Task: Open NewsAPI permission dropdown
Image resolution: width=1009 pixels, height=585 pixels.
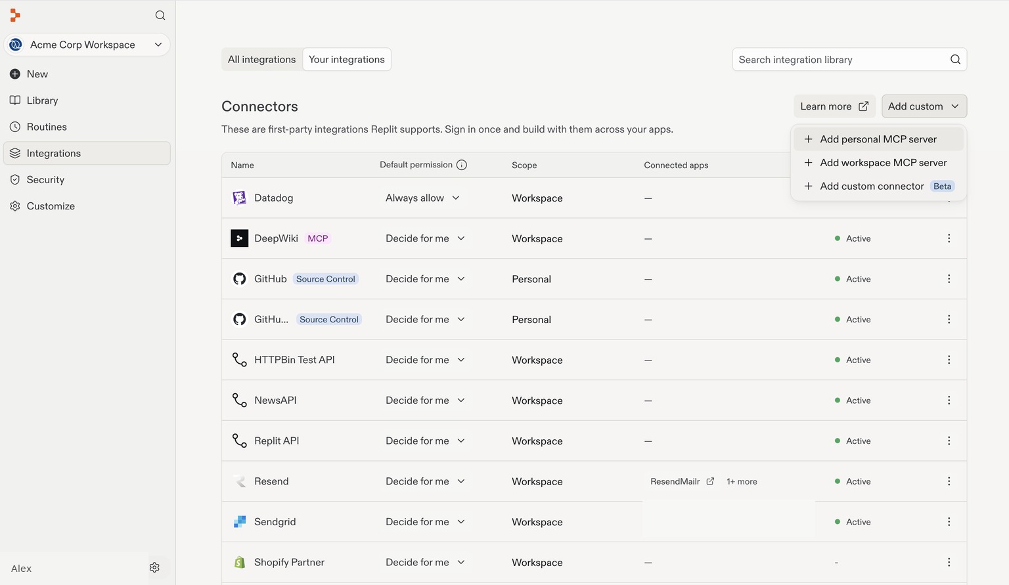Action: point(425,401)
